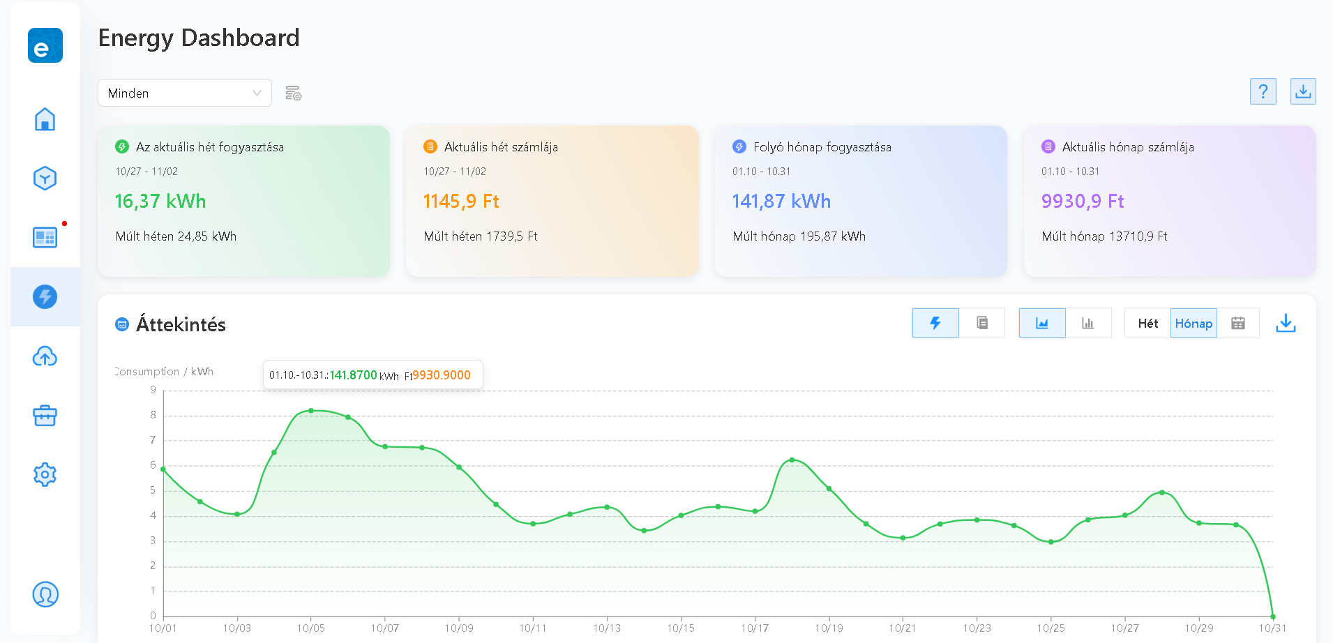Open the calendar date range picker
Viewport: 1333px width, 643px height.
1238,323
